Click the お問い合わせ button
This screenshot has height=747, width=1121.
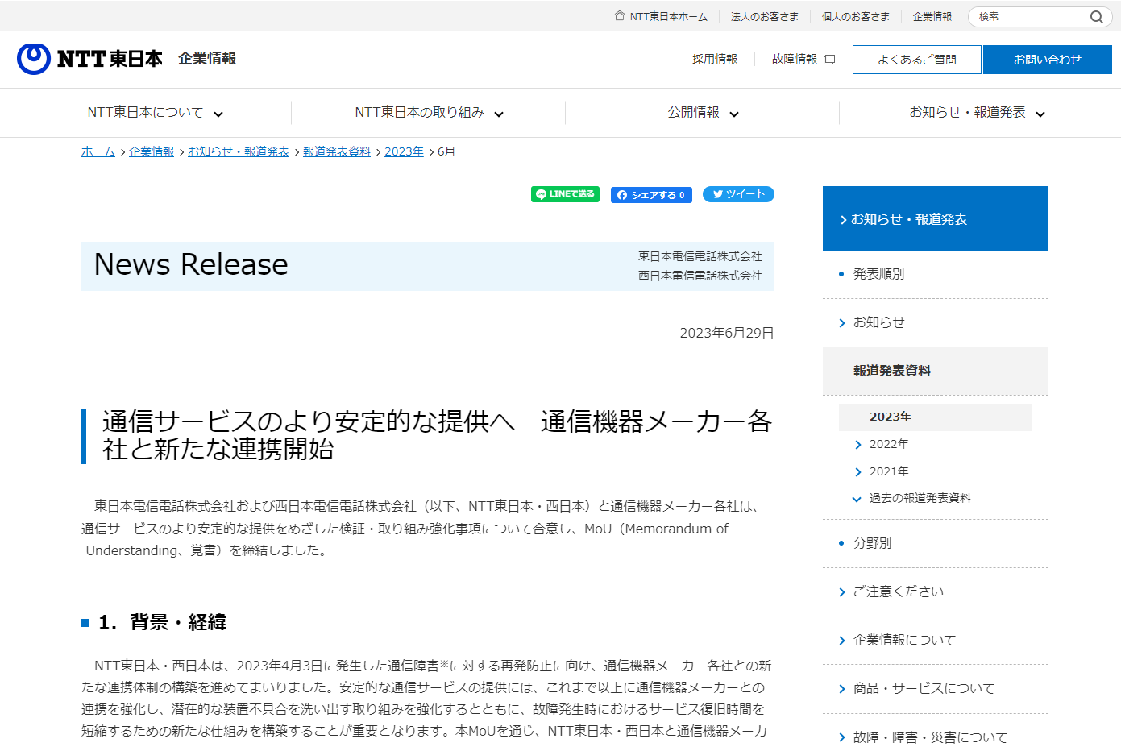pos(1047,59)
